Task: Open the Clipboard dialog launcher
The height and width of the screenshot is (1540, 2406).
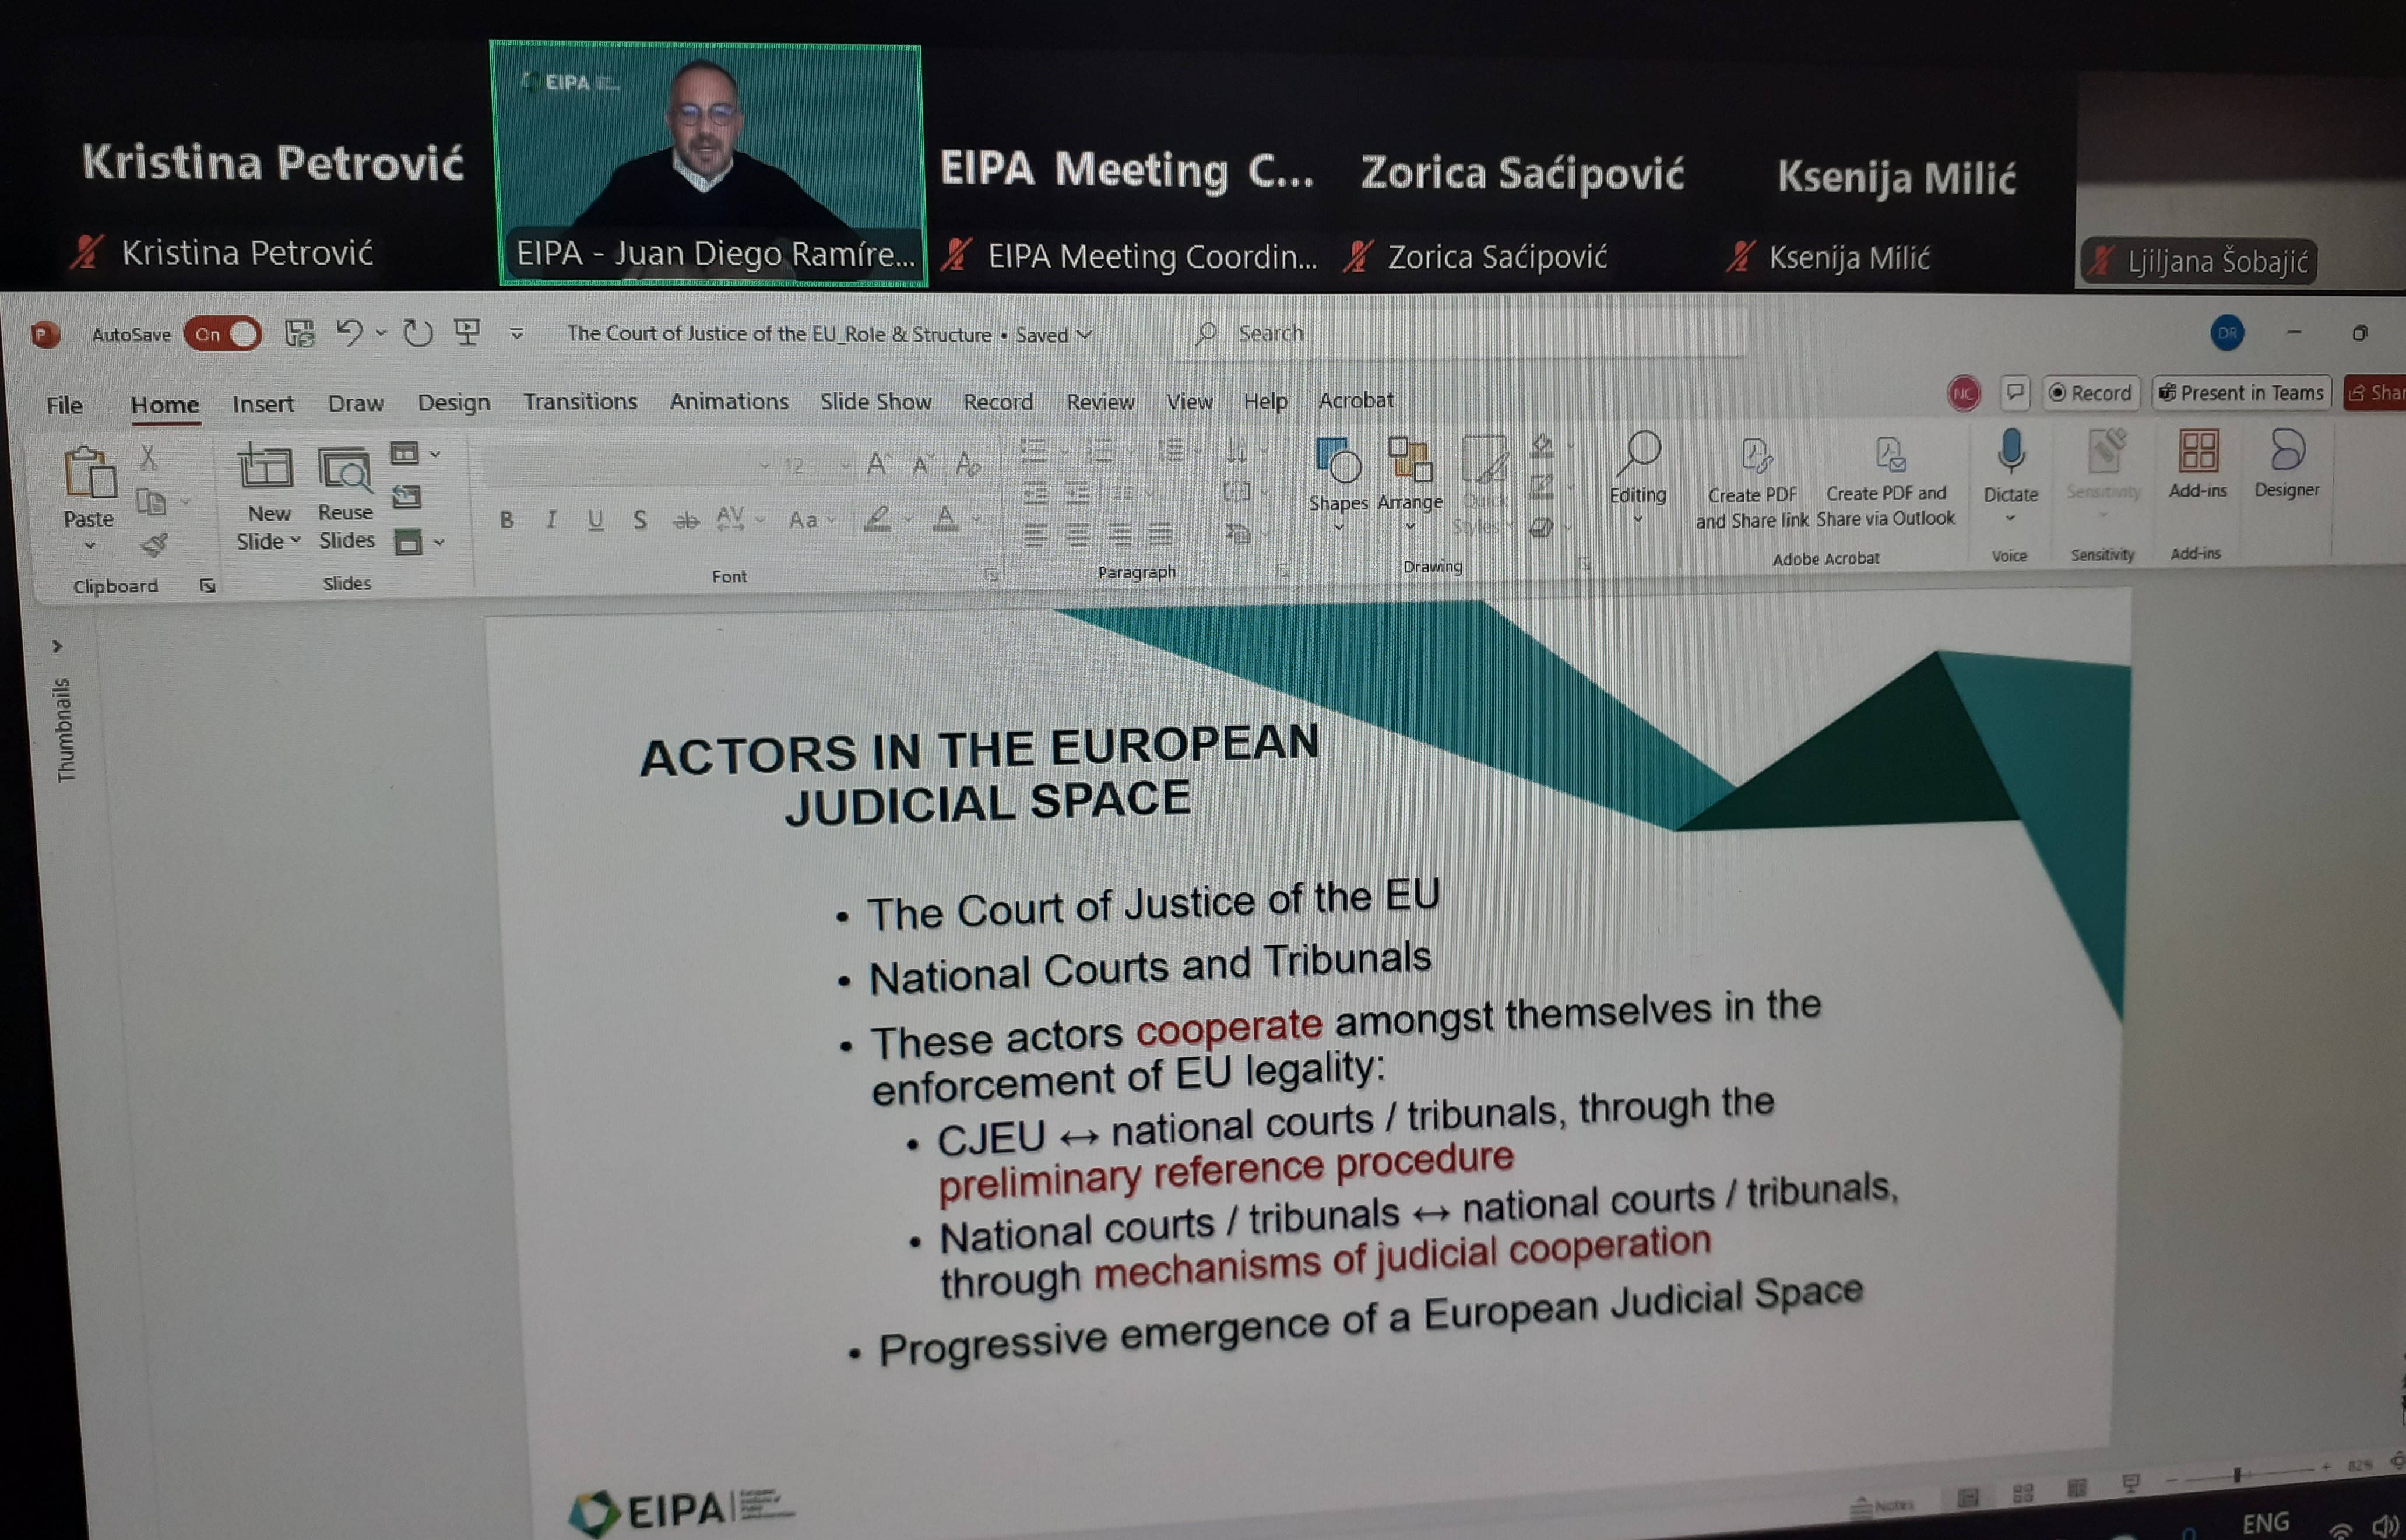Action: (x=207, y=586)
